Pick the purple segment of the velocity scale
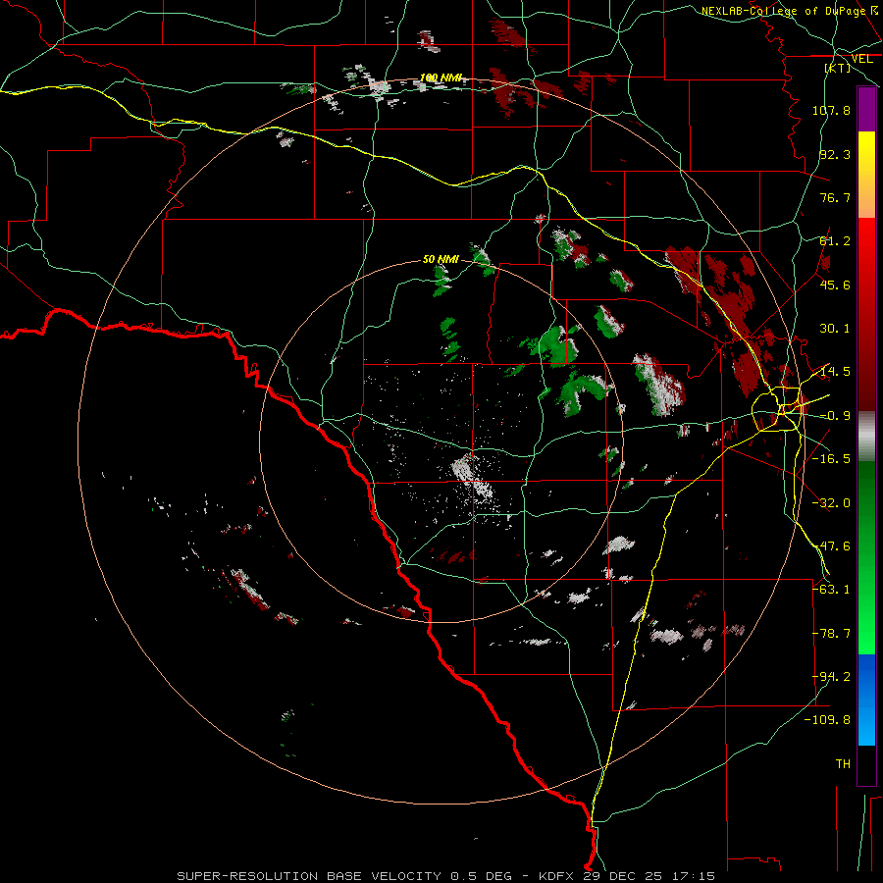The width and height of the screenshot is (883, 883). tap(866, 109)
